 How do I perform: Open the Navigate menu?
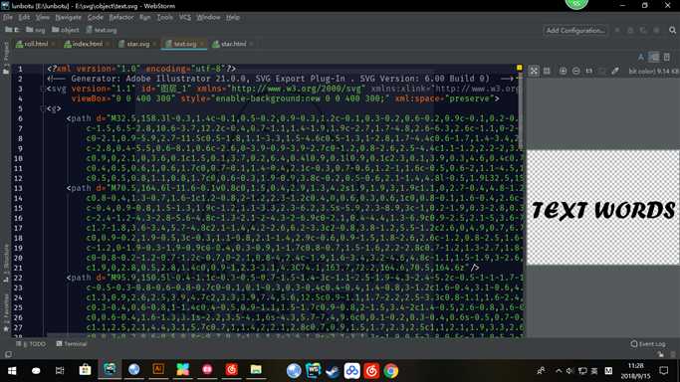[x=68, y=17]
